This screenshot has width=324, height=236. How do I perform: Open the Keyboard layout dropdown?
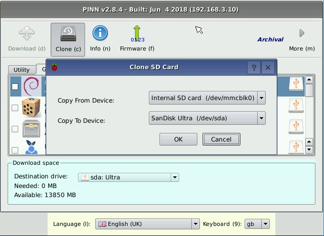click(257, 224)
